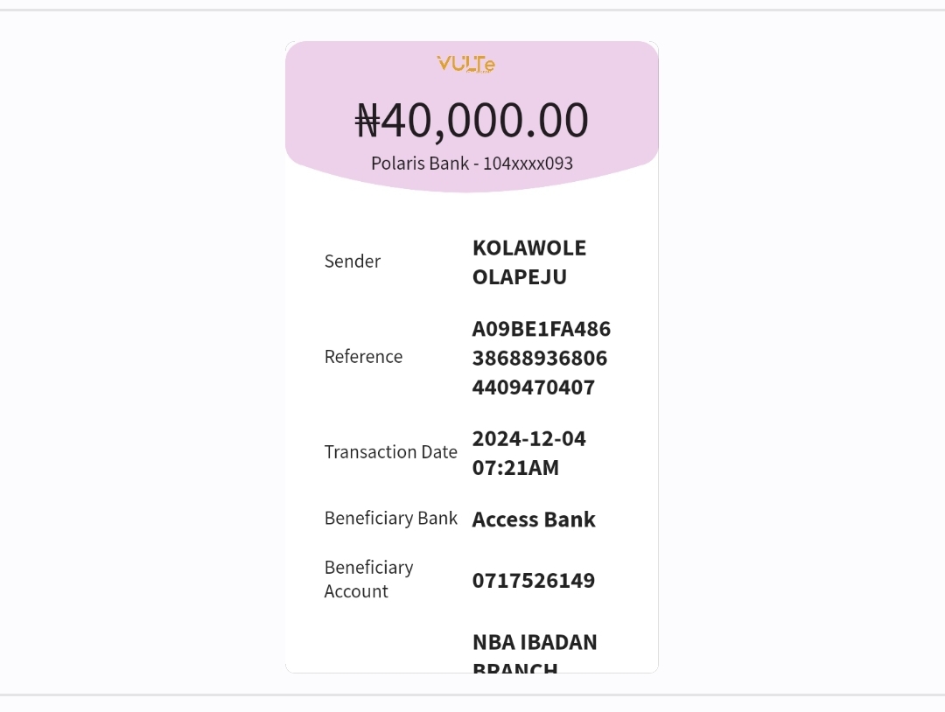Viewport: 945px width, 712px height.
Task: Click the Transaction Date label
Action: point(390,451)
